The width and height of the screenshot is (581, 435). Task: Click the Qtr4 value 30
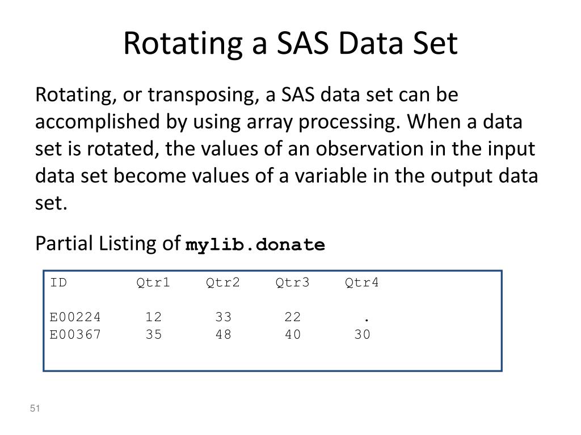click(x=362, y=334)
